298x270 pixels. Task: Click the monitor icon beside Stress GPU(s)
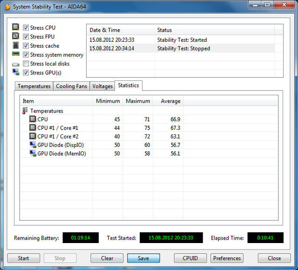click(x=16, y=72)
